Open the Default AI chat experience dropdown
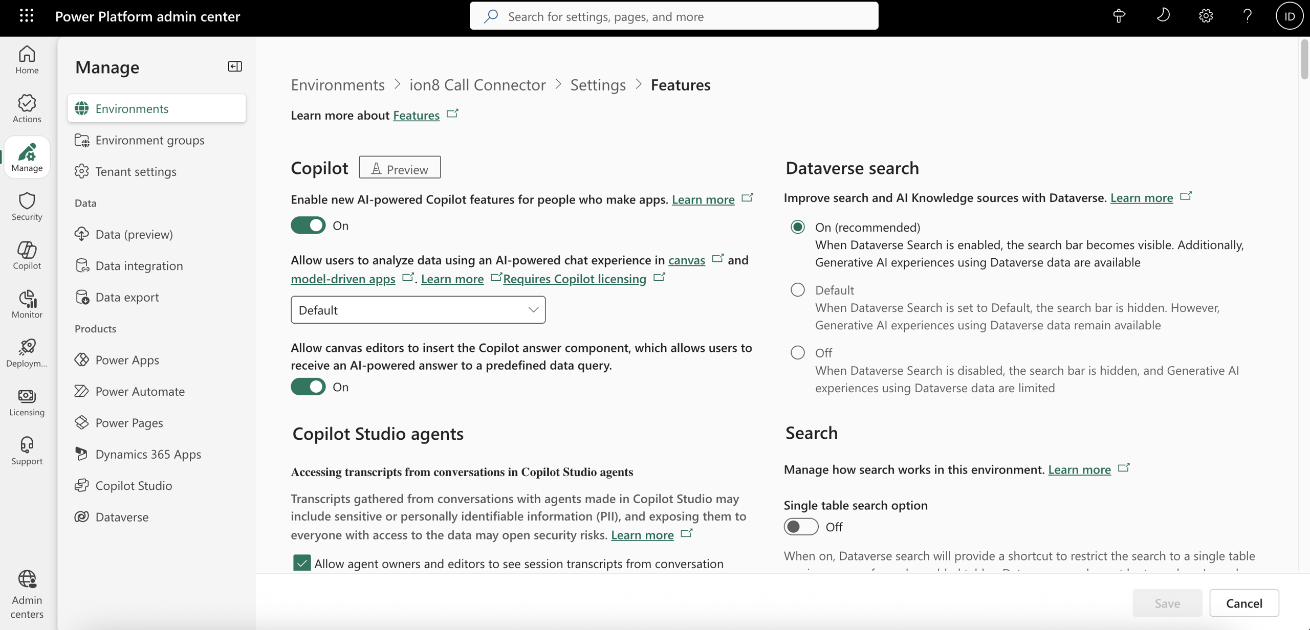 [418, 310]
